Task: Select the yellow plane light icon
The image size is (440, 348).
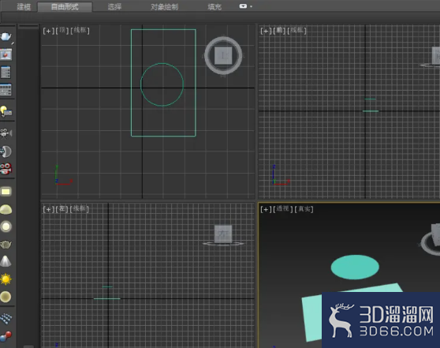Action: (x=6, y=192)
